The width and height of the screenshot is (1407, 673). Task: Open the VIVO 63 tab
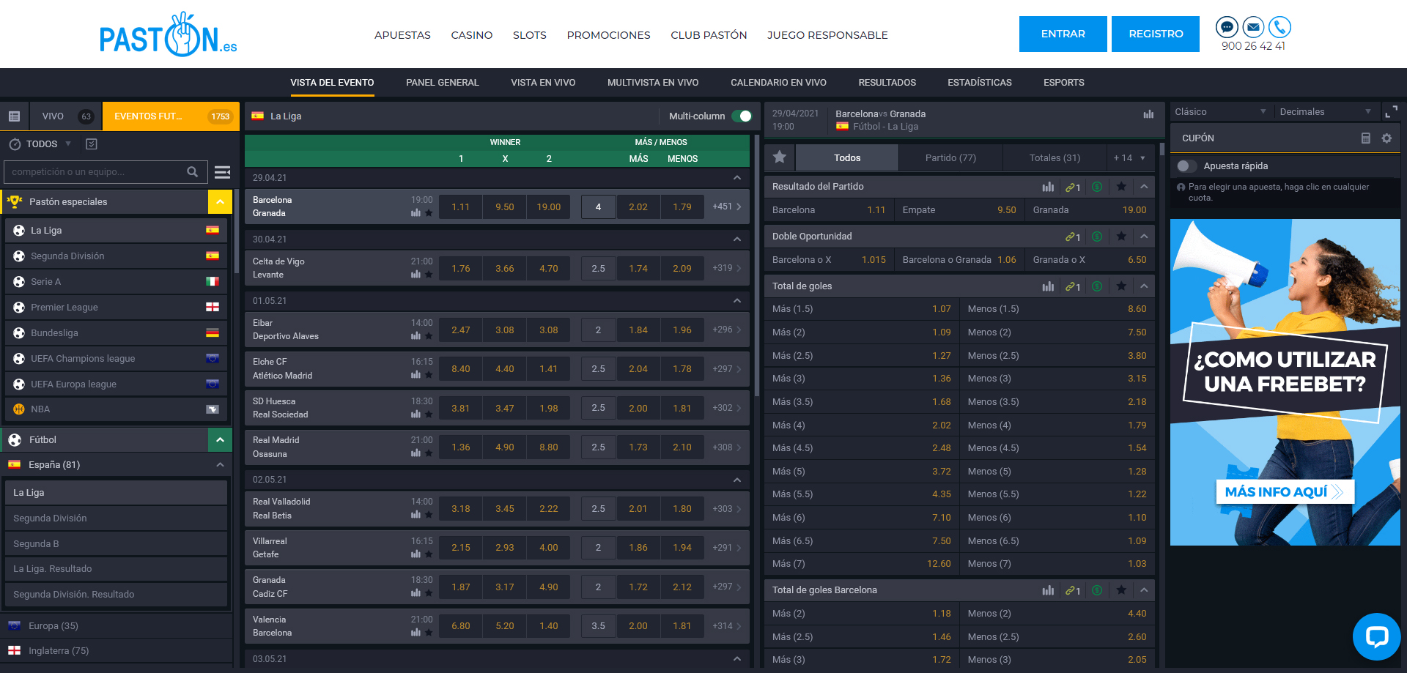coord(66,116)
